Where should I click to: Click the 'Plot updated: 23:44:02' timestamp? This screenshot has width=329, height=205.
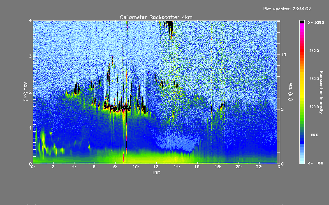point(287,9)
